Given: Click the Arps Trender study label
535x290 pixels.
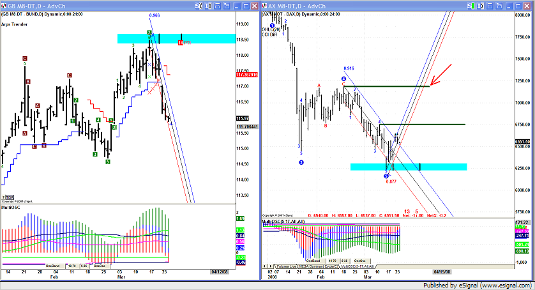Looking at the screenshot, I should pyautogui.click(x=14, y=24).
